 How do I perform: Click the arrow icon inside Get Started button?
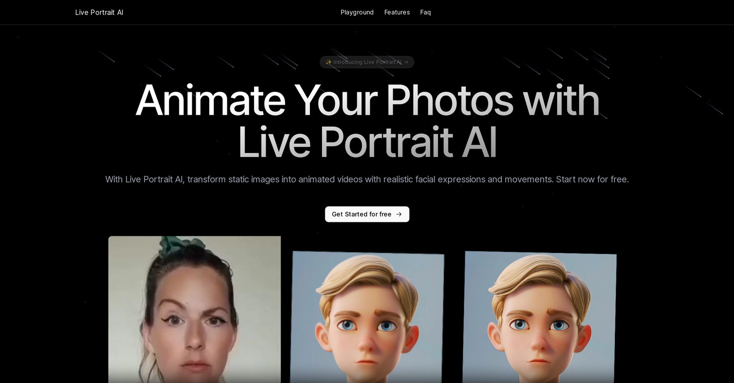(x=398, y=214)
